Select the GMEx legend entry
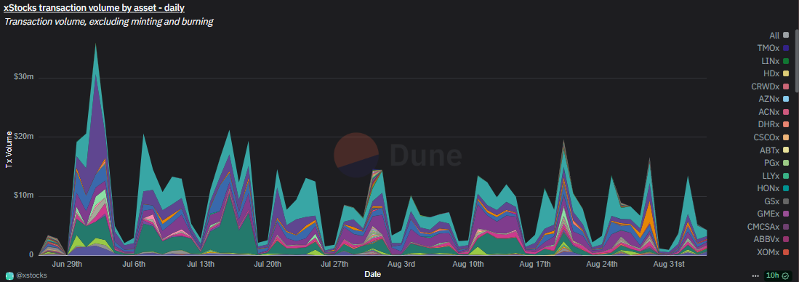 coord(774,214)
